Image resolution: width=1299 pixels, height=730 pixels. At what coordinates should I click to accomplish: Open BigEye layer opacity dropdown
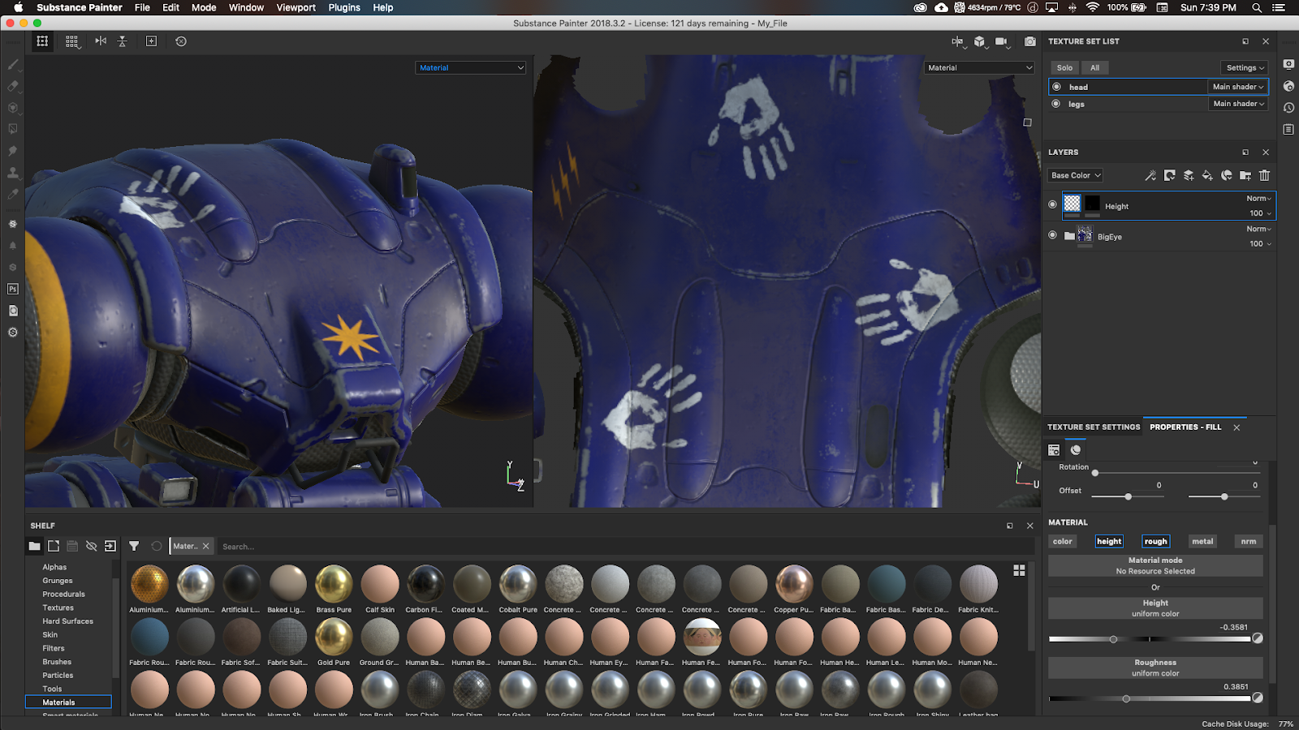(1260, 243)
